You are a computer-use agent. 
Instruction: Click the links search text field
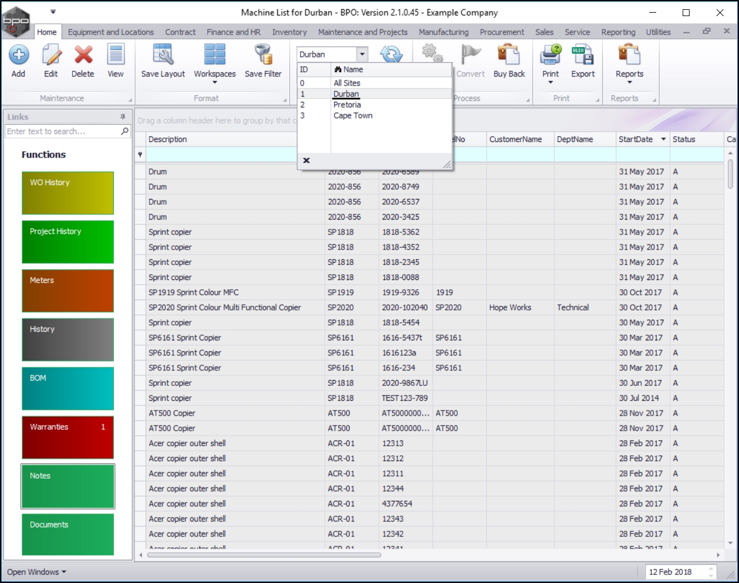[x=62, y=132]
